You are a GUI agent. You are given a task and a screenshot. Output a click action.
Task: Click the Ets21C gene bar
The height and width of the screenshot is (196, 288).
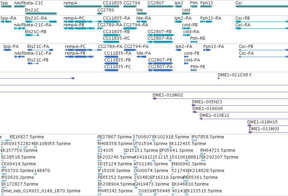tap(41, 13)
